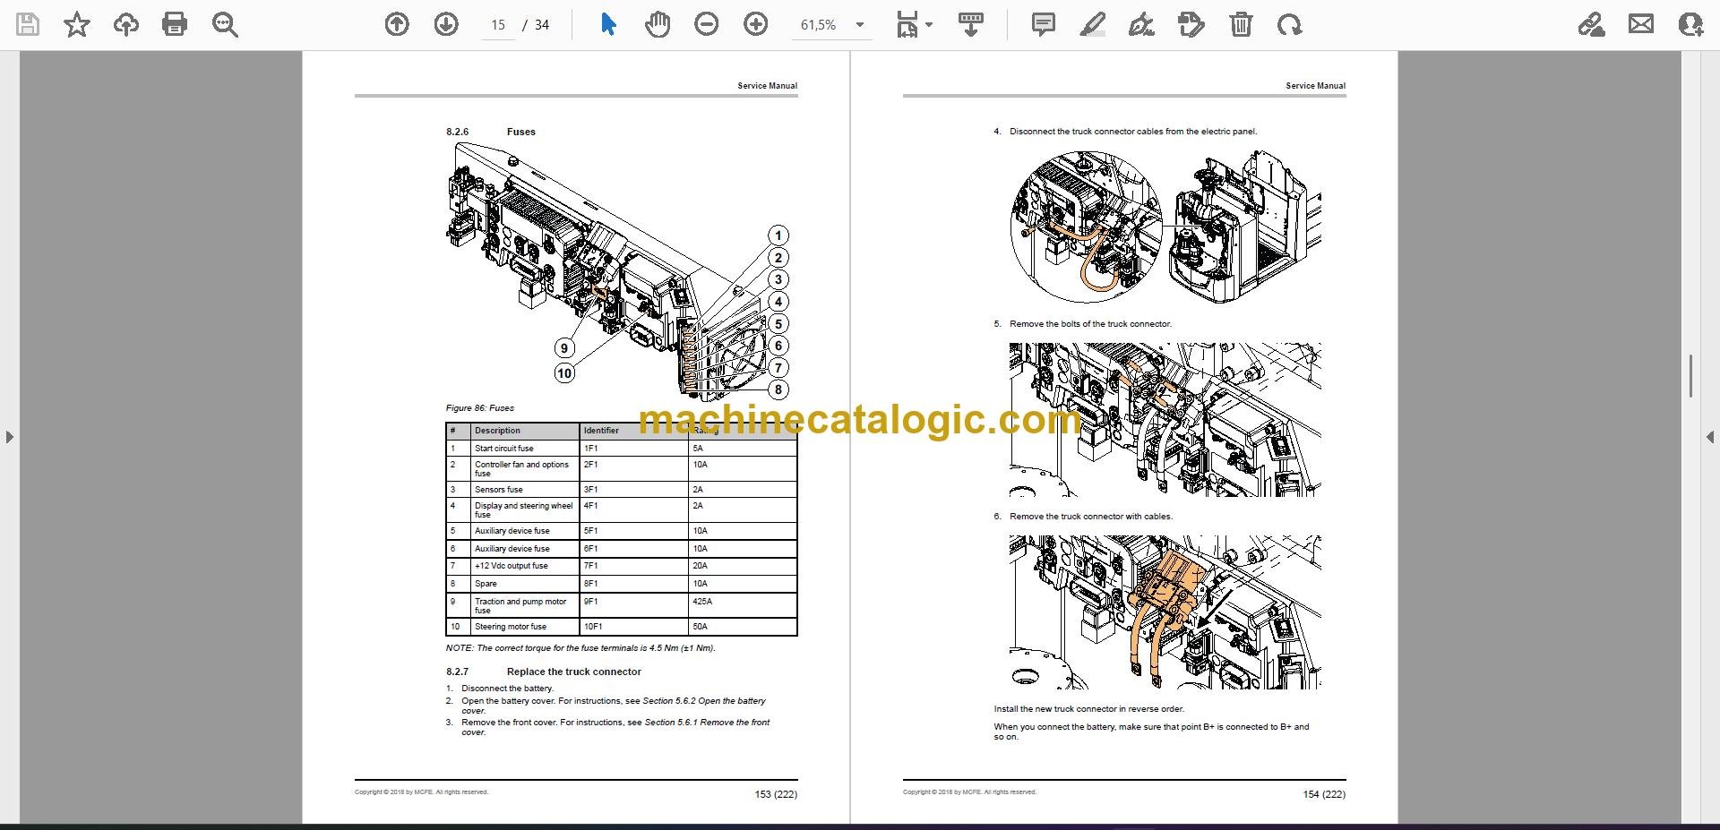The height and width of the screenshot is (830, 1720).
Task: Click the 'Figure 86: Fuses' caption
Action: (x=480, y=408)
